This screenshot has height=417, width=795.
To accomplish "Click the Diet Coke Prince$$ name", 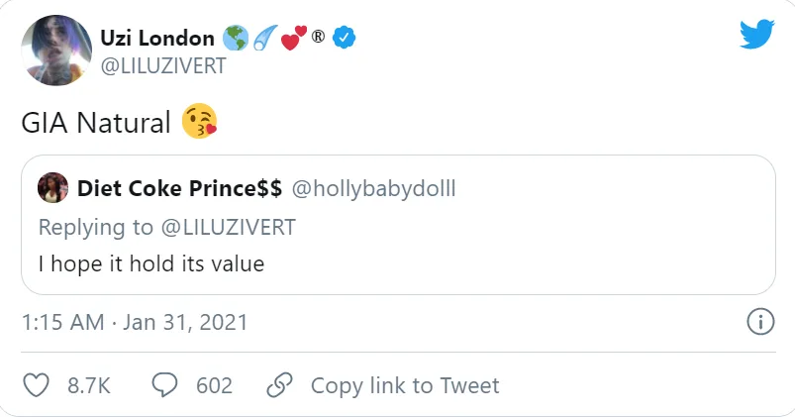I will tap(179, 188).
